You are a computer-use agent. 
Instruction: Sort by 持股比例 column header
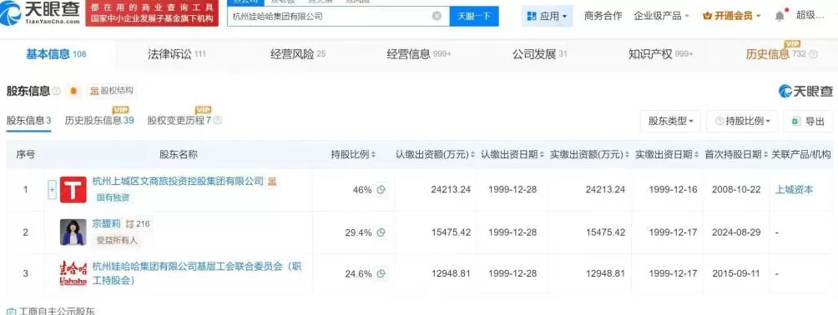coord(353,154)
